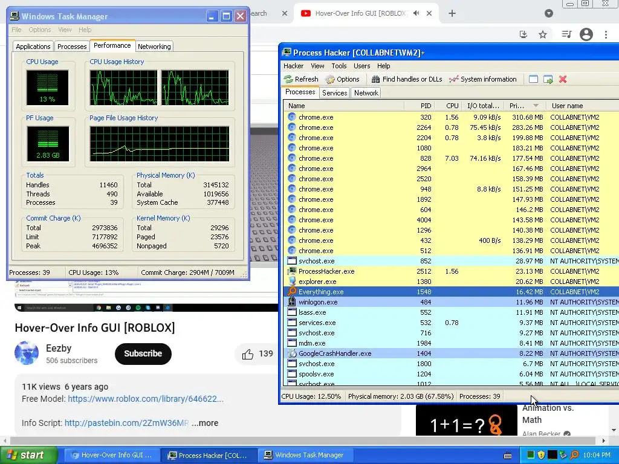Click the on-screen keyboard icon in taskbar
This screenshot has height=464, width=619.
pyautogui.click(x=508, y=456)
